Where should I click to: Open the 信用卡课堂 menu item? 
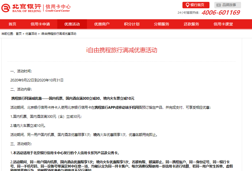point(223,24)
